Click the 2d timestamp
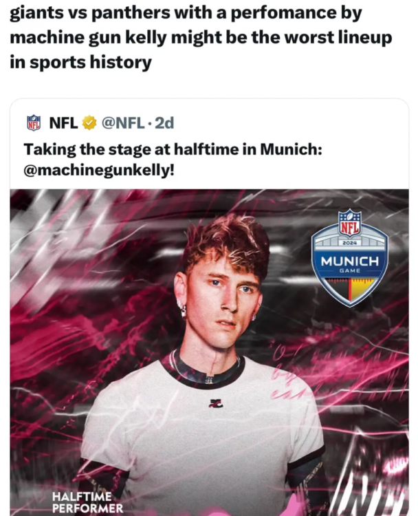Screen dimensions: 418x516 coord(164,123)
